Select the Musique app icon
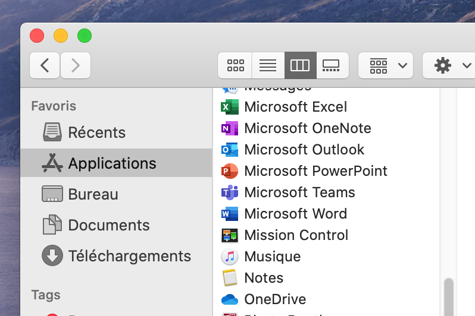 (229, 257)
